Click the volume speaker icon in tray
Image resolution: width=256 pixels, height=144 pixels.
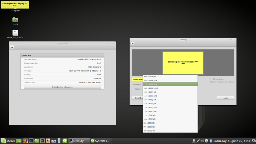pos(202,141)
